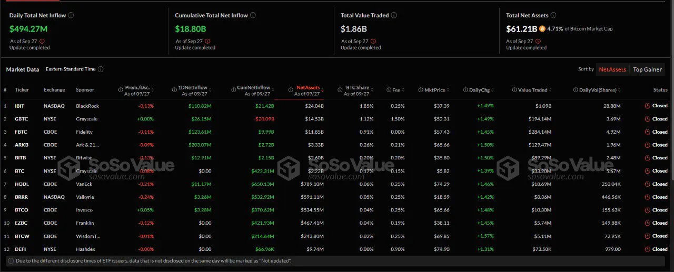Click the clock icon in IBIT row status

647,106
